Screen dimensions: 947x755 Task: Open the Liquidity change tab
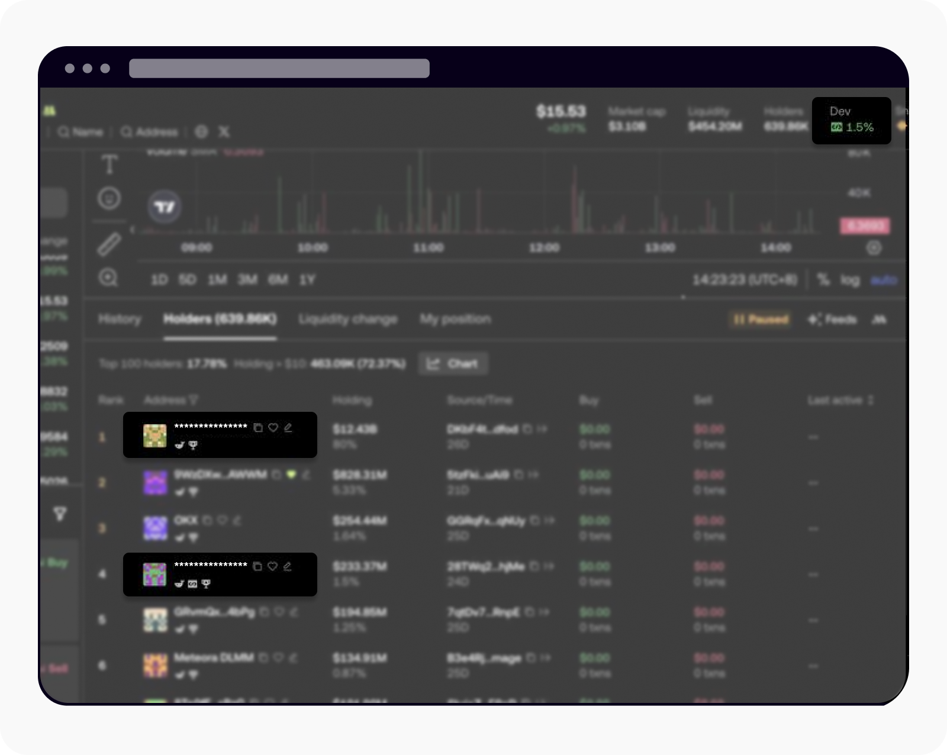(x=348, y=320)
